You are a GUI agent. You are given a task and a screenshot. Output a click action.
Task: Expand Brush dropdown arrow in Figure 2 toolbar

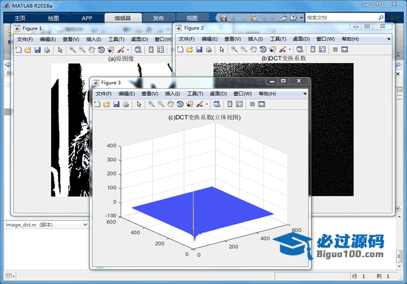click(x=289, y=49)
